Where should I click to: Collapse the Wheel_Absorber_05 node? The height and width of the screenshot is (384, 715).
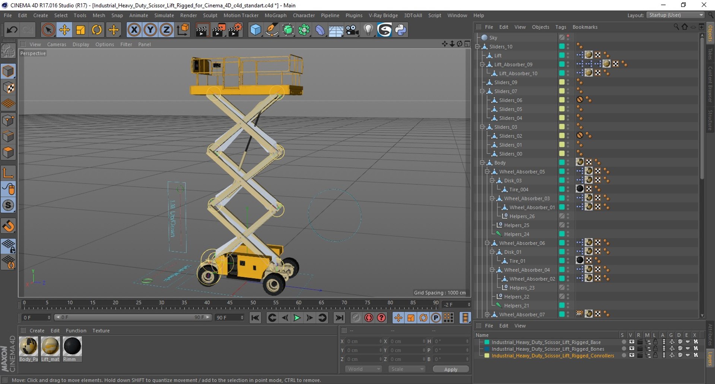click(x=487, y=172)
